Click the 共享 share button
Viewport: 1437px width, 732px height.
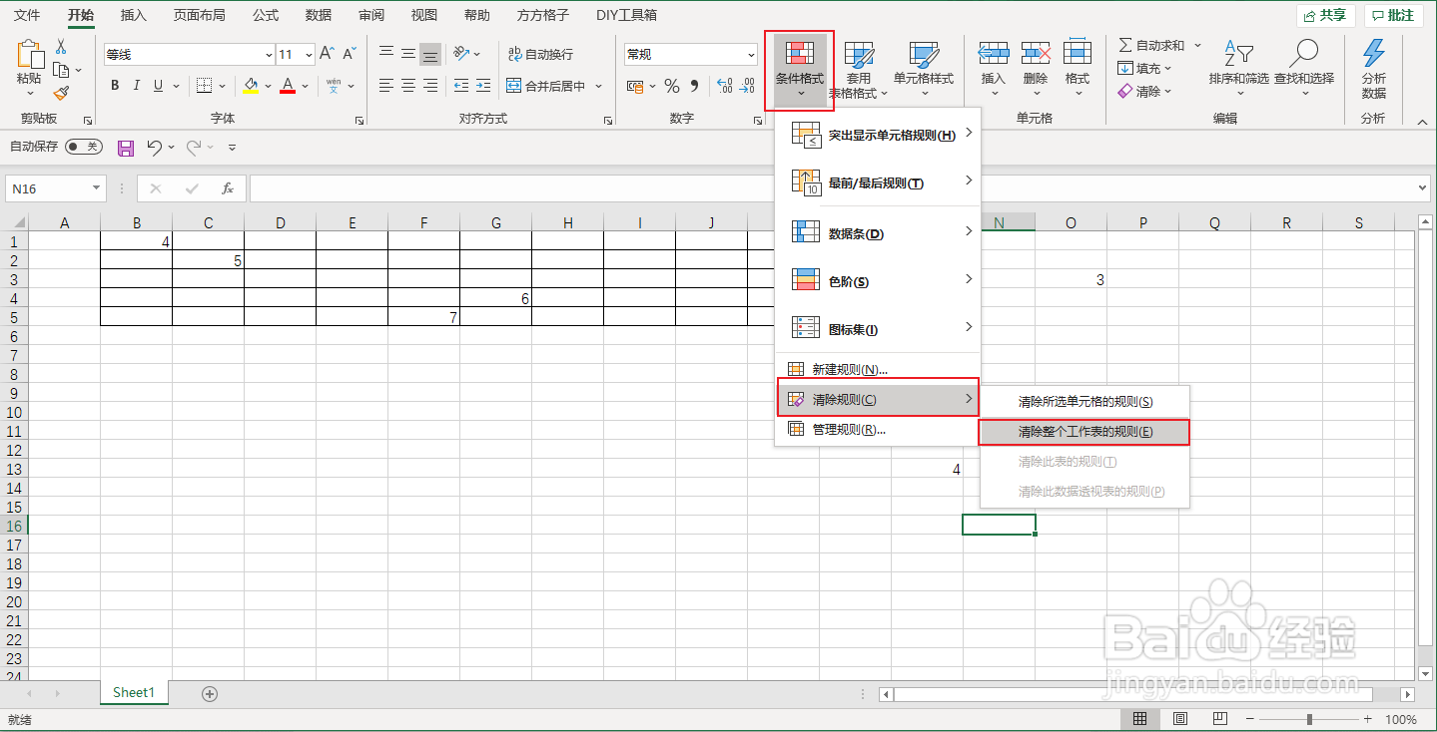1325,14
